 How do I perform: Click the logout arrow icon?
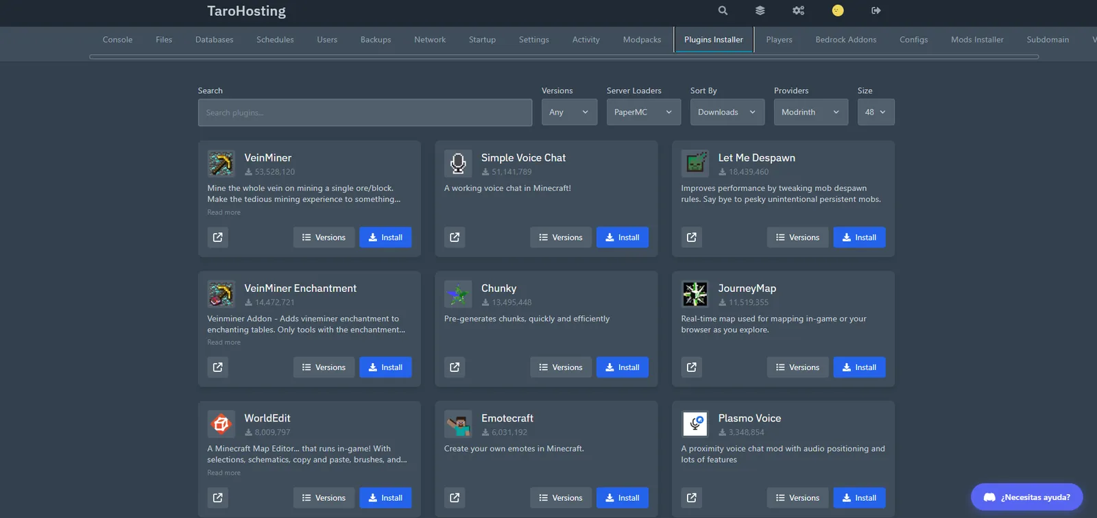(876, 10)
